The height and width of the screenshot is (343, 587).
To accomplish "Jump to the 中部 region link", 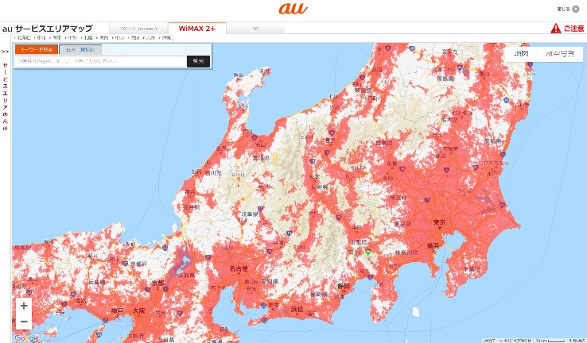I will (72, 38).
